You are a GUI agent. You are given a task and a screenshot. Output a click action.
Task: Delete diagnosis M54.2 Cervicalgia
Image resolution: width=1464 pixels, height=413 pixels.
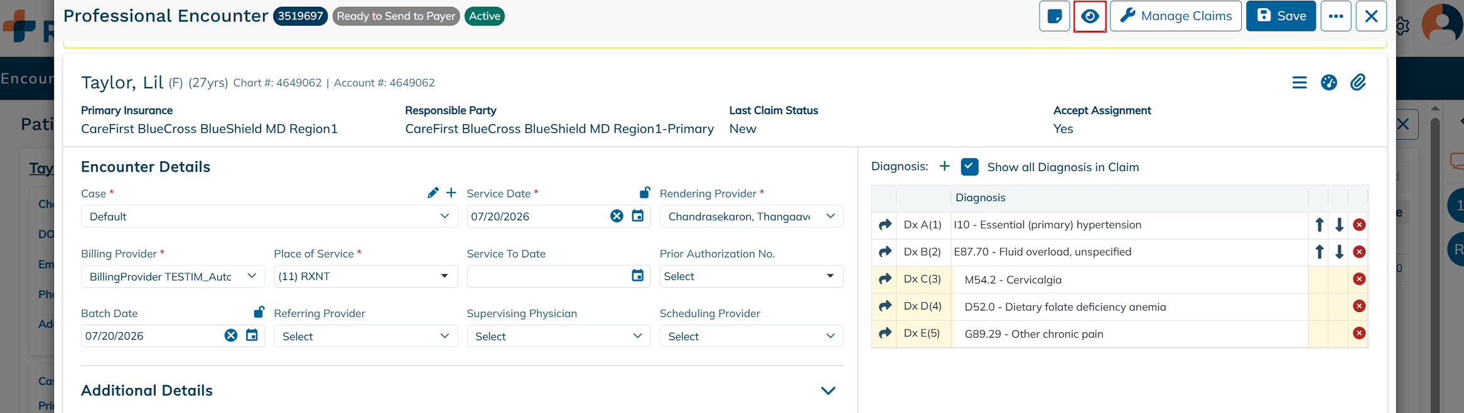pyautogui.click(x=1359, y=279)
